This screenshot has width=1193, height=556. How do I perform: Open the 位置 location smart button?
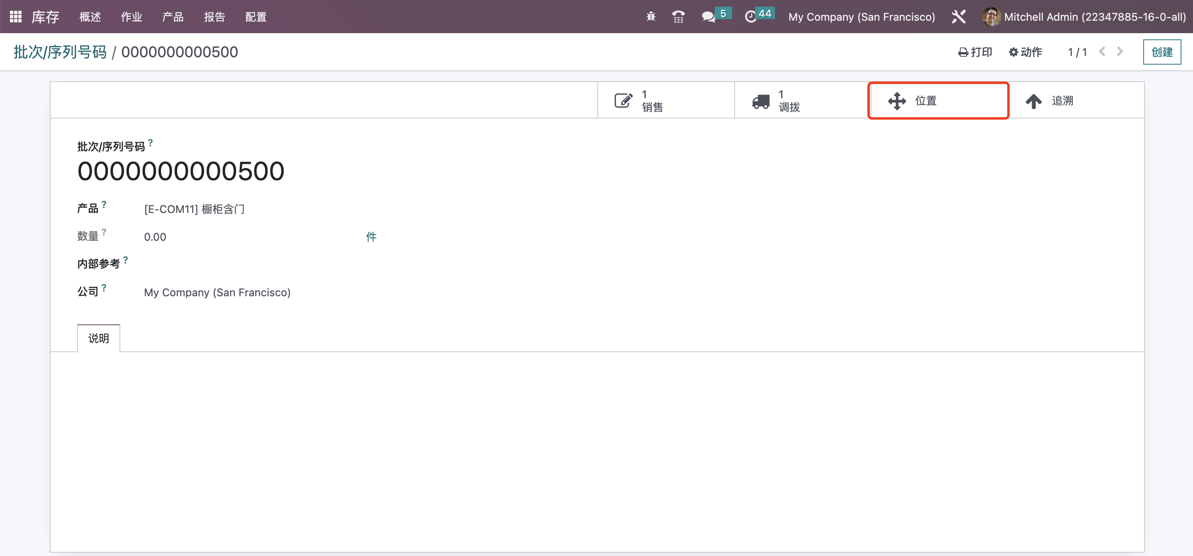[938, 100]
